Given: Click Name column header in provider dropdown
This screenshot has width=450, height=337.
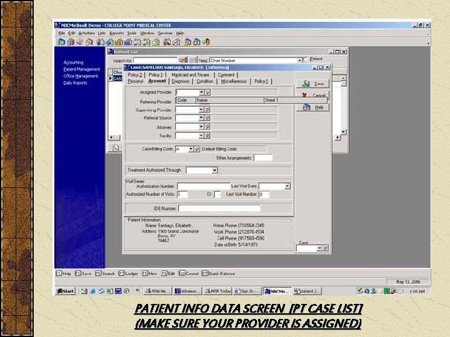Looking at the screenshot, I should coord(229,100).
